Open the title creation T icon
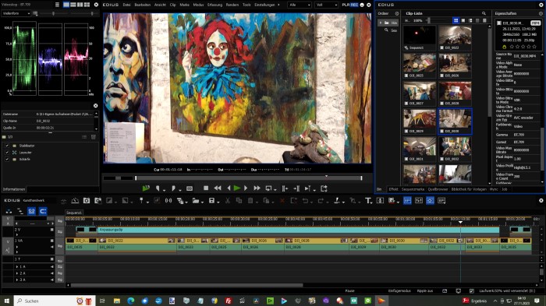Screen dimensions: 546x306 pos(367,201)
